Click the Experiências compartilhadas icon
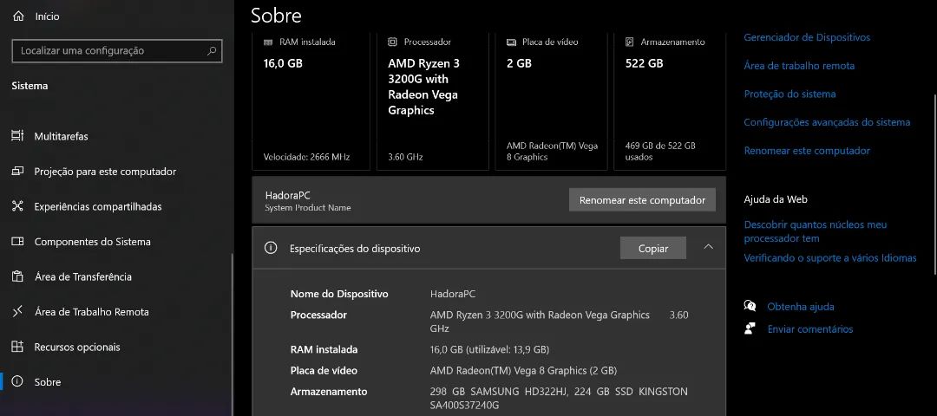The width and height of the screenshot is (937, 416). tap(17, 206)
